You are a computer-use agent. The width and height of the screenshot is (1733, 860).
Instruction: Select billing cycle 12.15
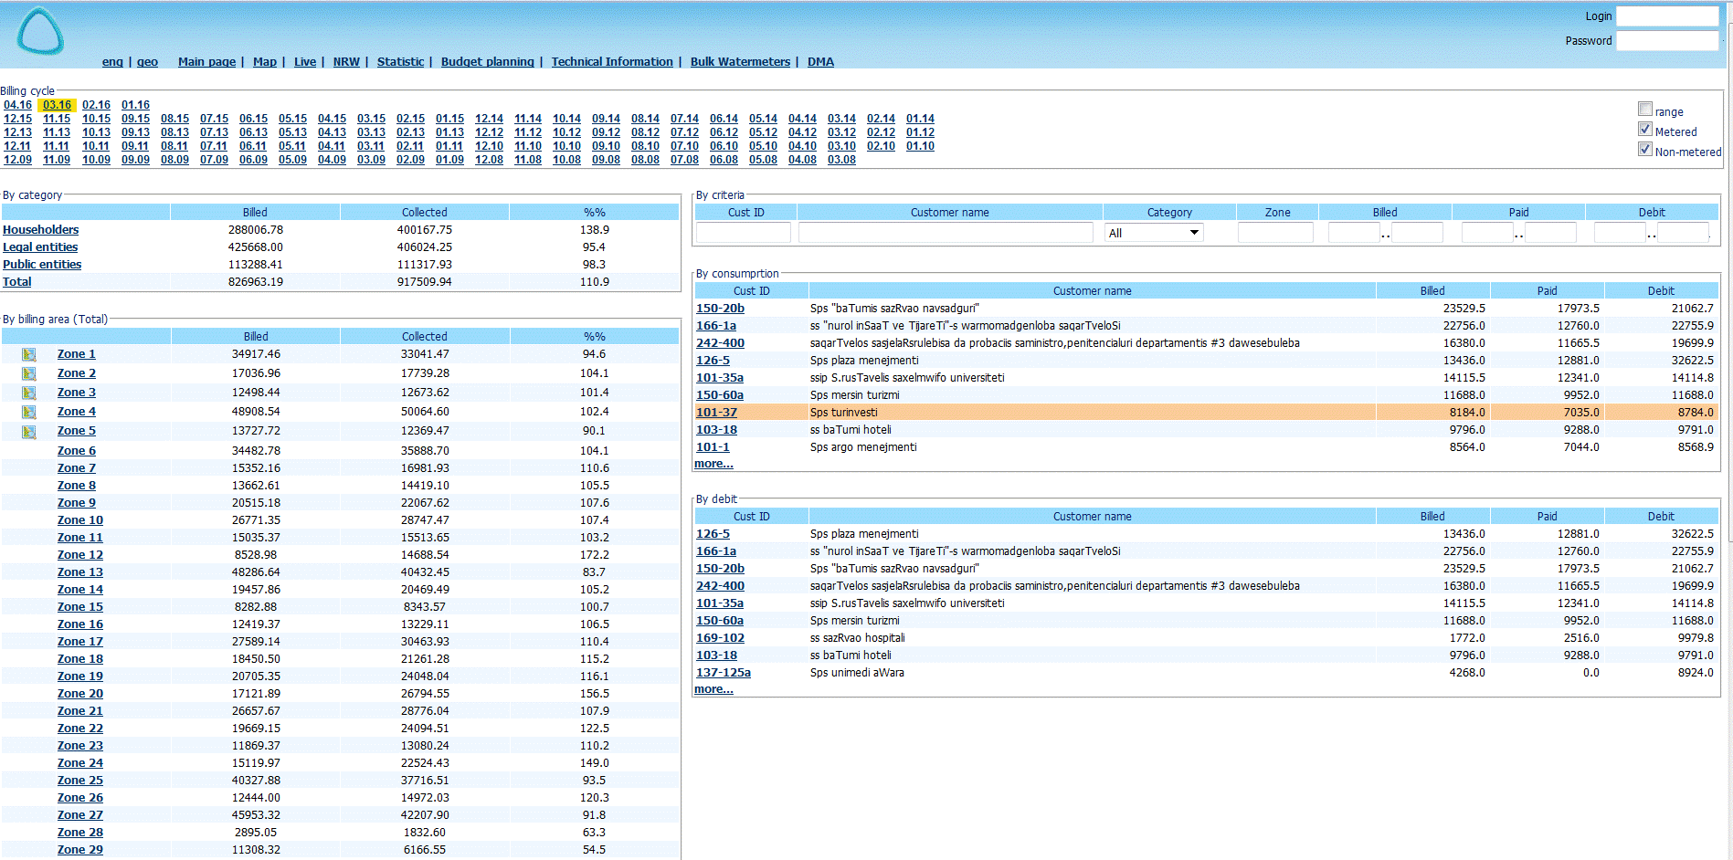(x=17, y=119)
